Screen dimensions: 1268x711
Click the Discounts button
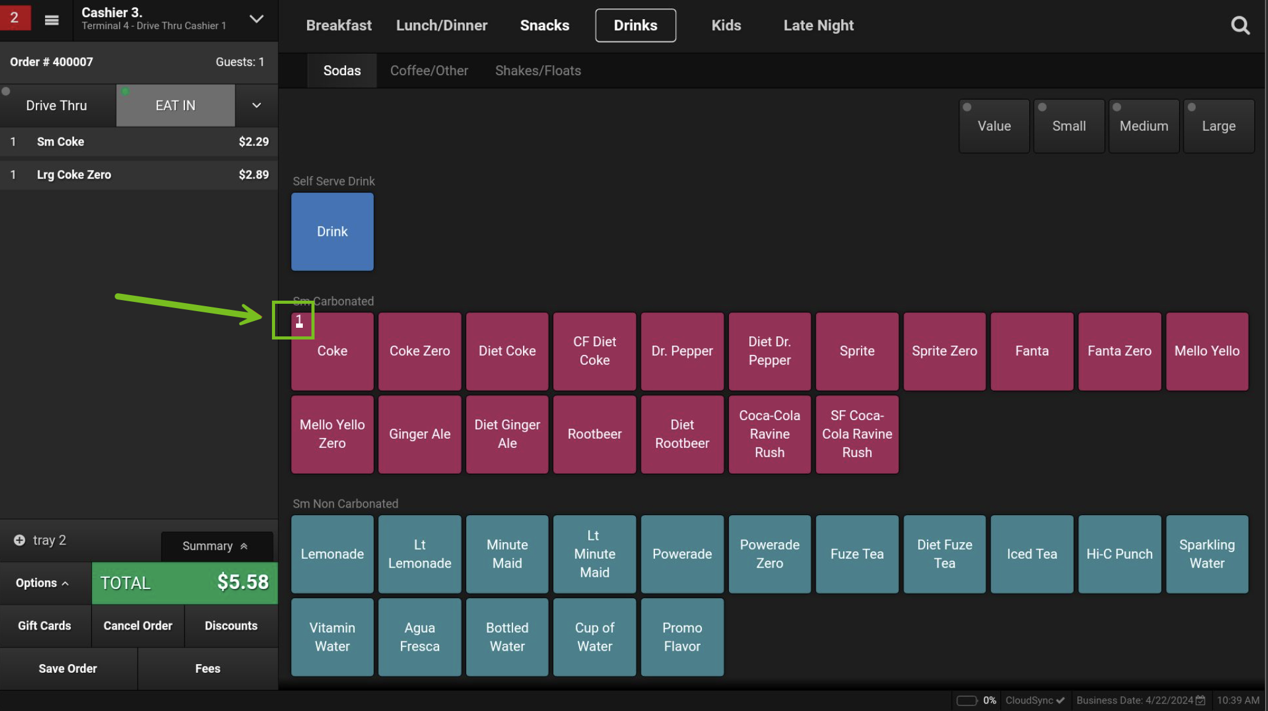click(x=231, y=626)
